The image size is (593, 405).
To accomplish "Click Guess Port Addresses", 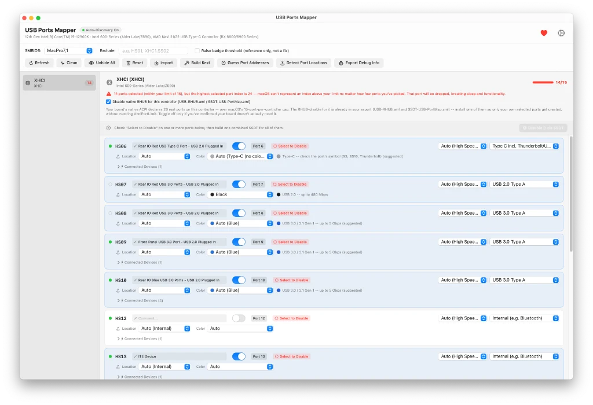I will coord(245,62).
